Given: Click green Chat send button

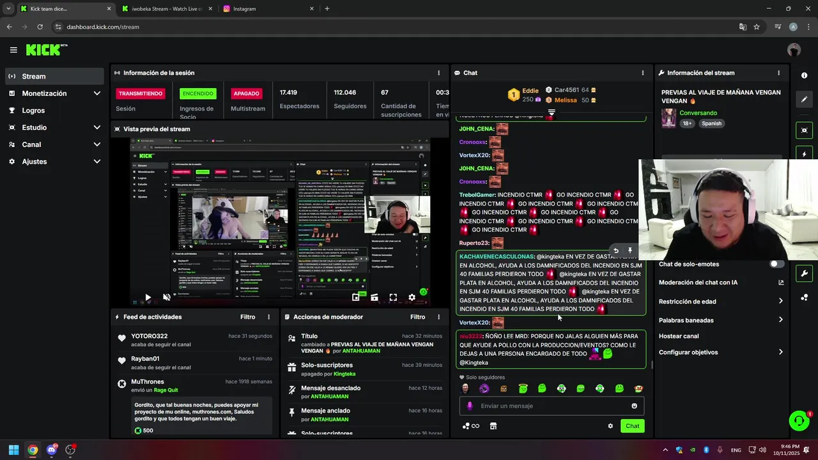Looking at the screenshot, I should click(632, 426).
